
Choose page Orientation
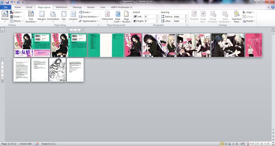coord(53,16)
